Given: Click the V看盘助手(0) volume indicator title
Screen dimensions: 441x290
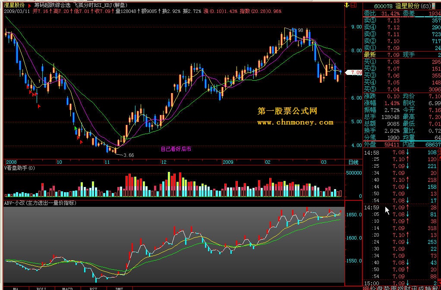Looking at the screenshot, I should [19, 168].
